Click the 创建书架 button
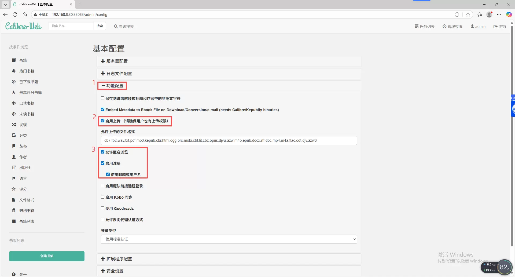This screenshot has height=277, width=515. tap(47, 256)
